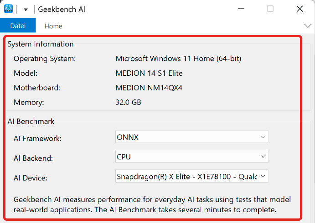Switch to the Home tab
This screenshot has height=223, width=315.
(x=53, y=26)
